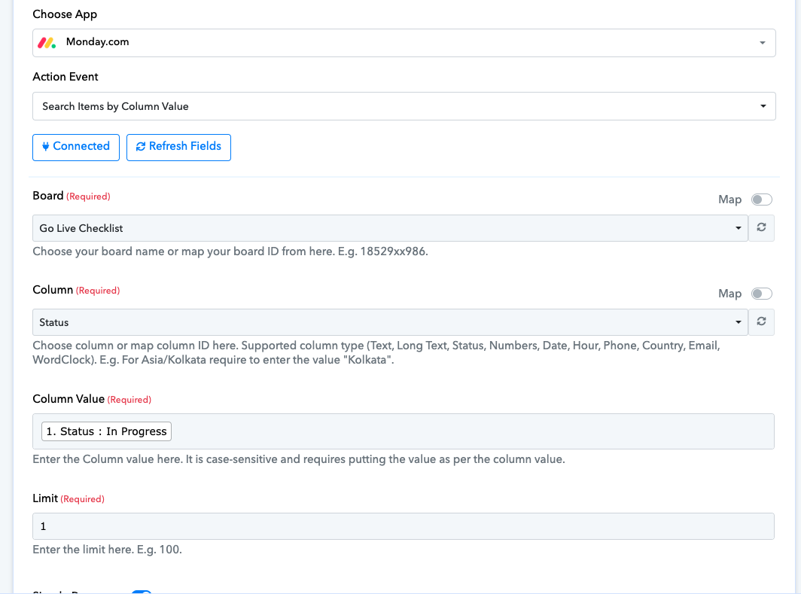
Task: Toggle the Map switch for Column
Action: pos(761,294)
